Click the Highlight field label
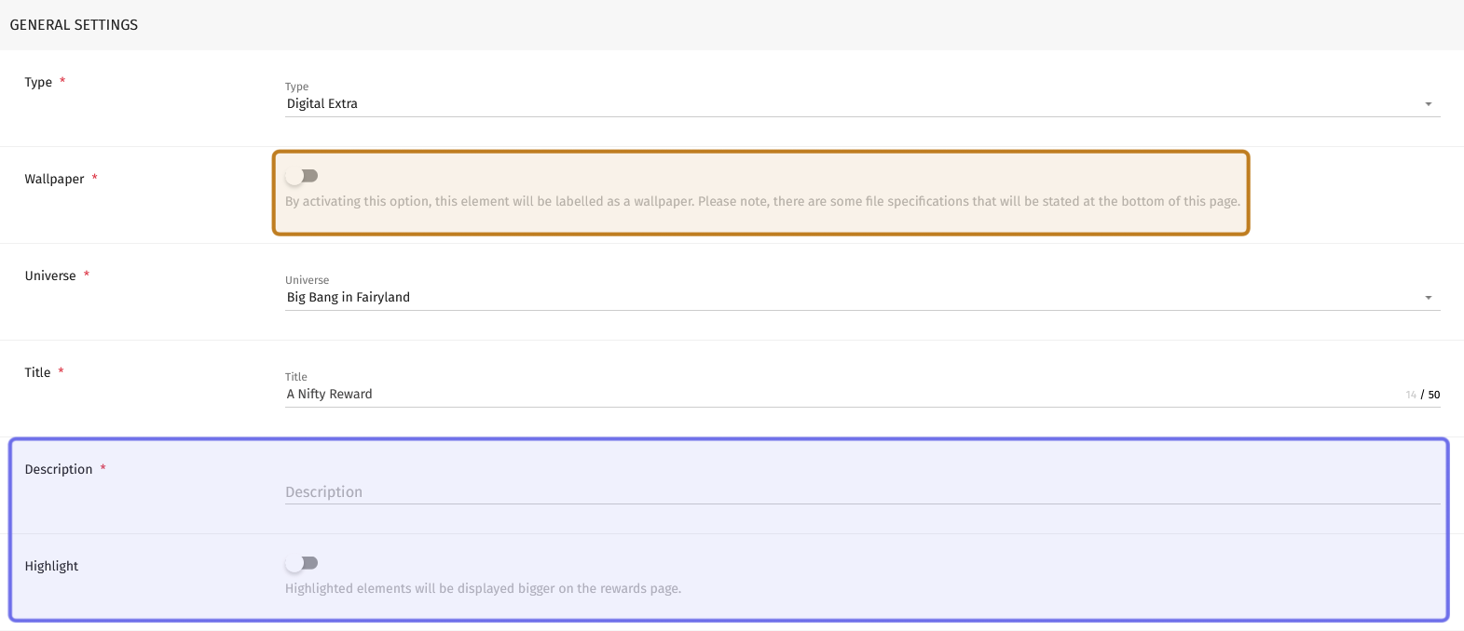Viewport: 1464px width, 631px height. click(x=51, y=566)
